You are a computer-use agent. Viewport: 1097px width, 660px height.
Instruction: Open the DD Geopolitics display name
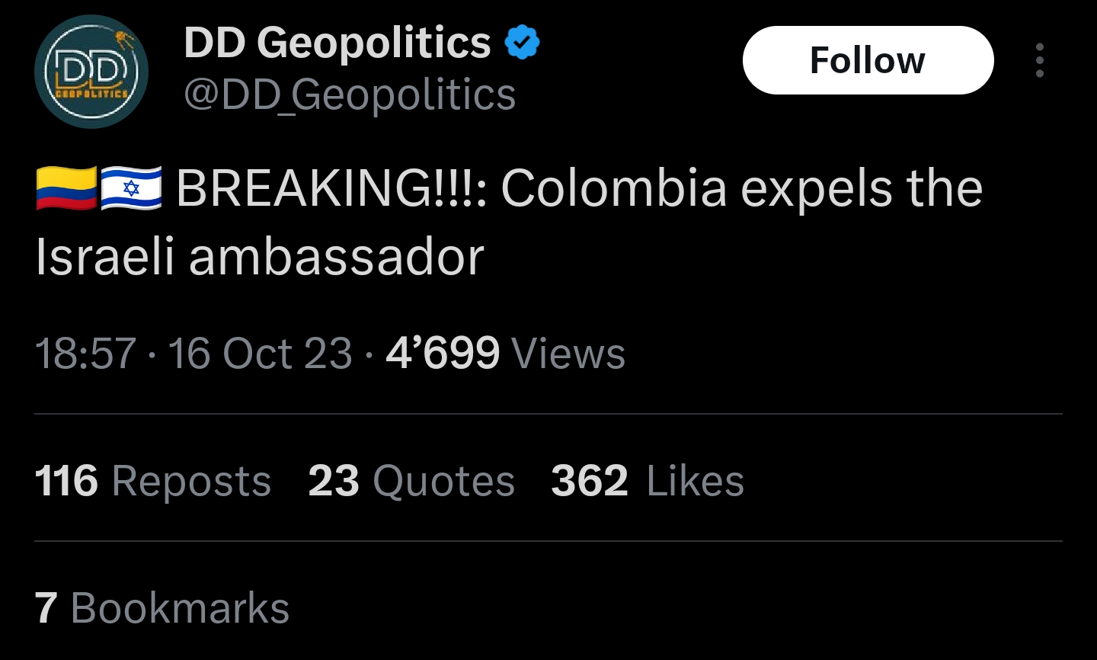click(x=337, y=43)
